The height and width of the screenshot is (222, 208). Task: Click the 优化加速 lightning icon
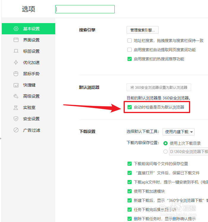click(16, 62)
